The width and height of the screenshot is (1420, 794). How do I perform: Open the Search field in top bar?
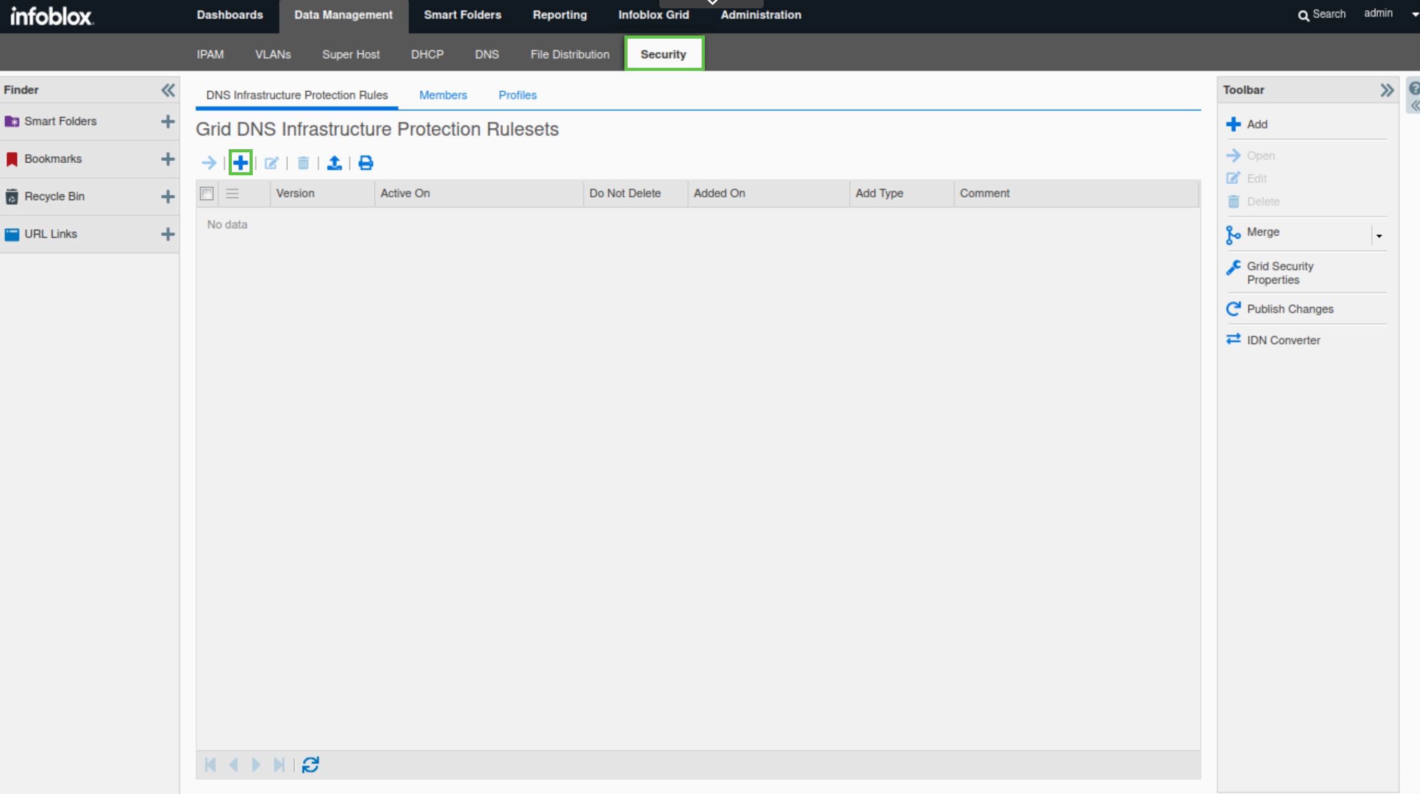[1321, 14]
